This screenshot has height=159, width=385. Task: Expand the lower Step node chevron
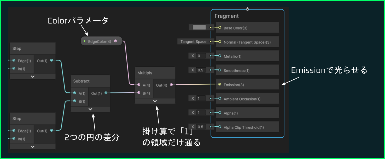pos(33,146)
